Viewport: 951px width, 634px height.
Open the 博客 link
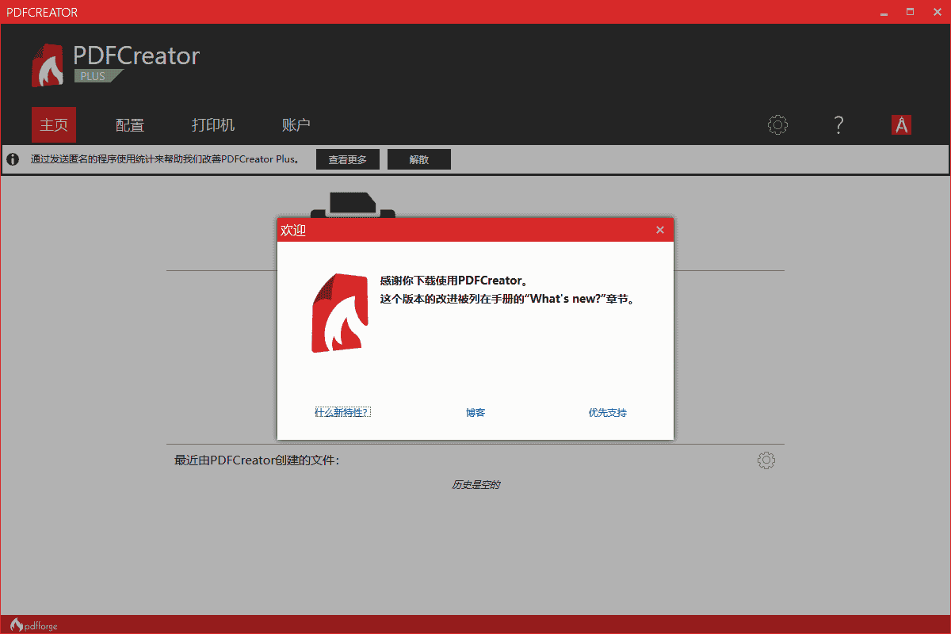click(x=475, y=412)
